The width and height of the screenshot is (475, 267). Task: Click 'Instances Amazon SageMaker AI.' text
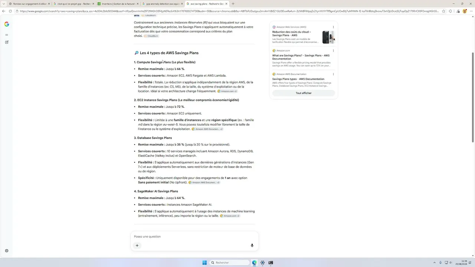190,205
